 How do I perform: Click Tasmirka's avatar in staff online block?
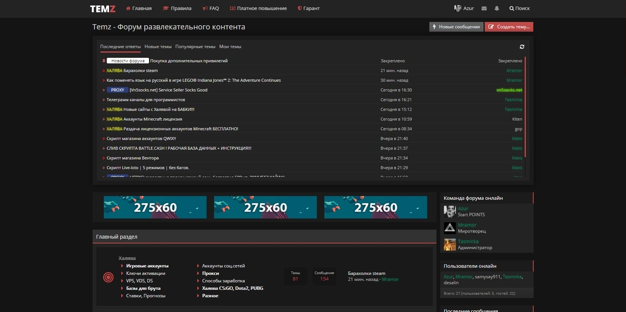point(449,244)
